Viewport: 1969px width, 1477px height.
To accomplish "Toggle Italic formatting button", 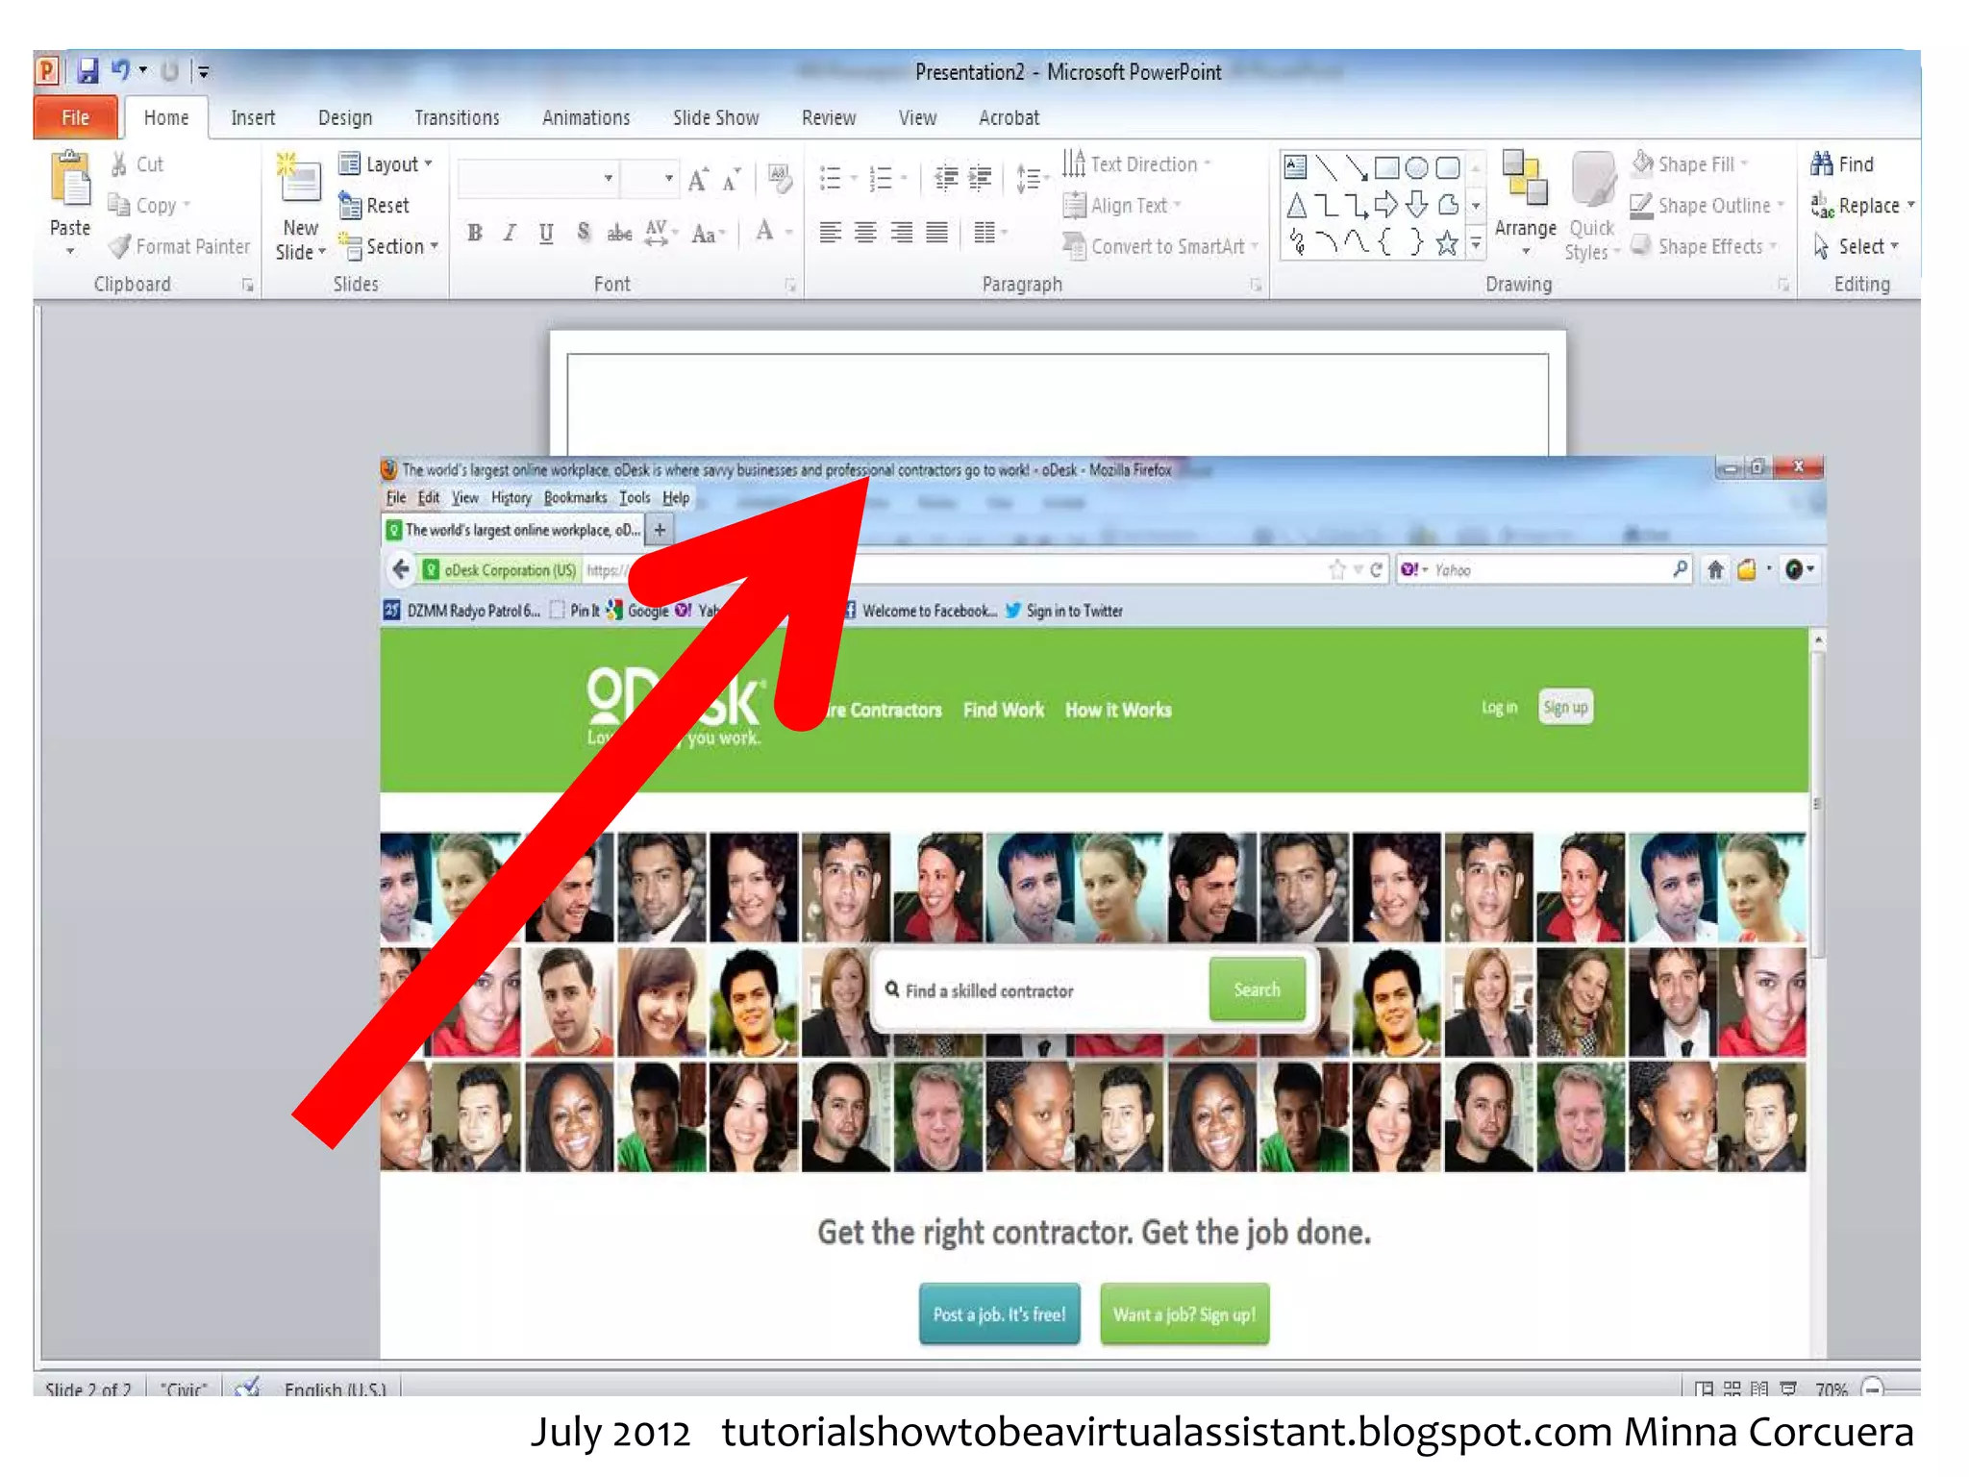I will [511, 233].
